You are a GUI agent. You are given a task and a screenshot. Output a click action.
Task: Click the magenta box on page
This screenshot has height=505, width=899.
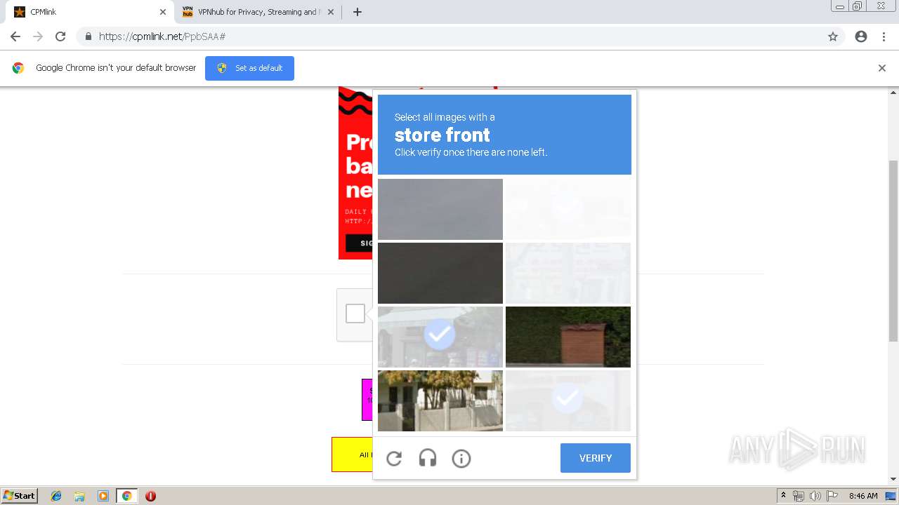(367, 400)
